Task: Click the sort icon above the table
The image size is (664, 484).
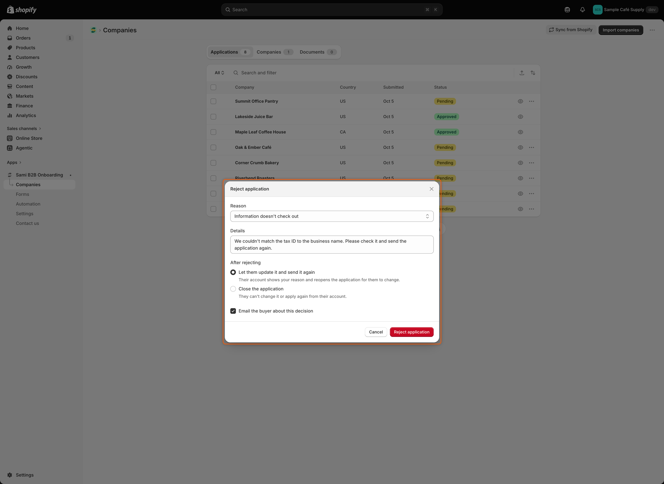Action: pos(533,73)
